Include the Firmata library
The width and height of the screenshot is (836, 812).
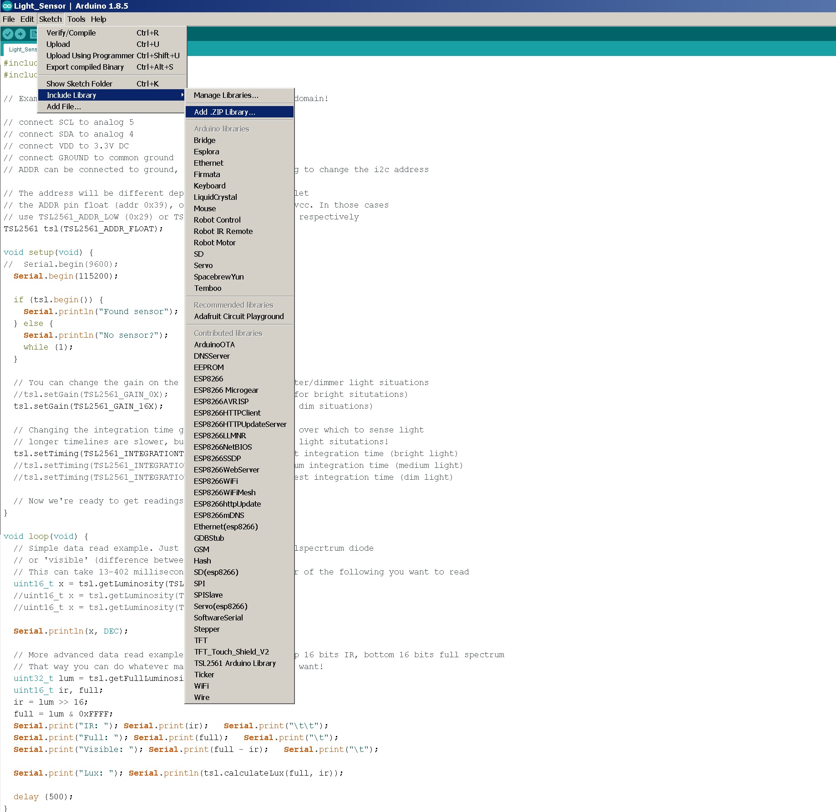[x=239, y=174]
